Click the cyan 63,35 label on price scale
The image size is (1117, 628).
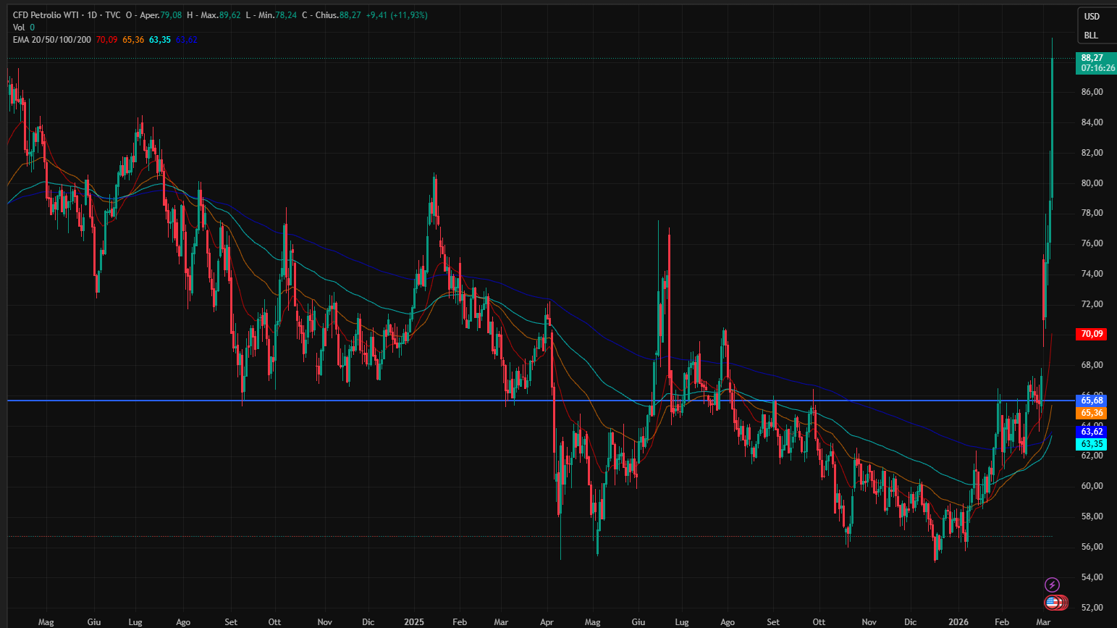pos(1092,444)
